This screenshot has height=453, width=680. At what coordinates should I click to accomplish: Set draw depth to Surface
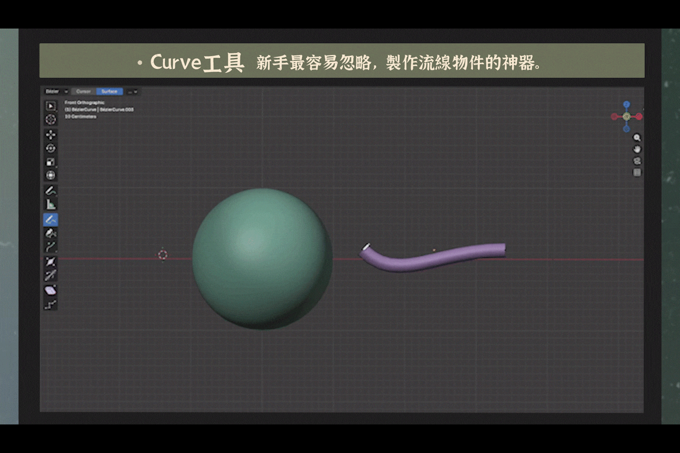pos(109,92)
